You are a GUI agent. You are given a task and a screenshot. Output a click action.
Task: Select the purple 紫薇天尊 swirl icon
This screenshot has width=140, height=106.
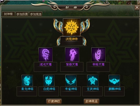click(x=72, y=55)
